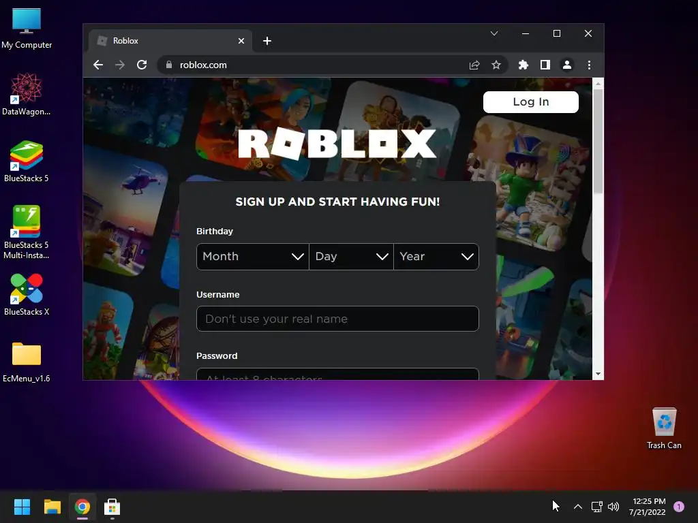698x523 pixels.
Task: Open File Explorer from taskbar
Action: click(52, 507)
